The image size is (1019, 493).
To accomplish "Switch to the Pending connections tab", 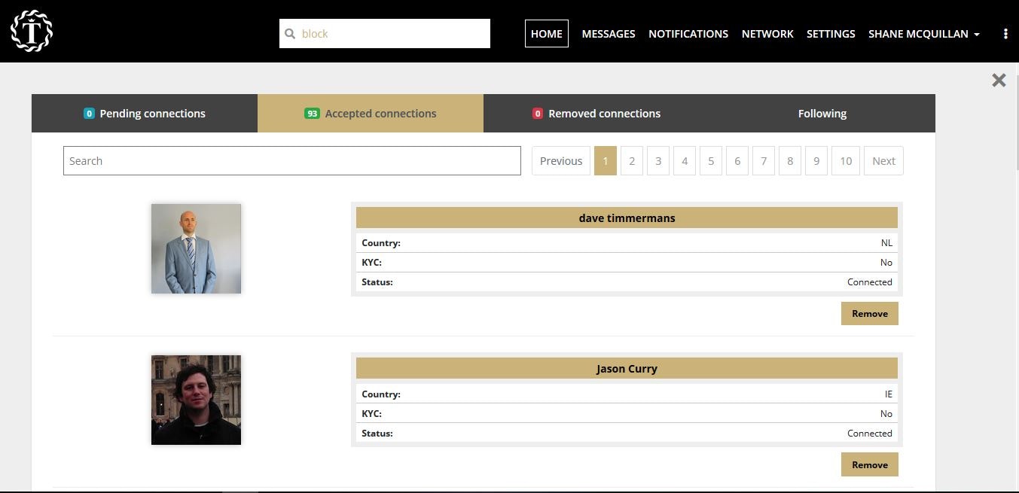I will pos(145,113).
